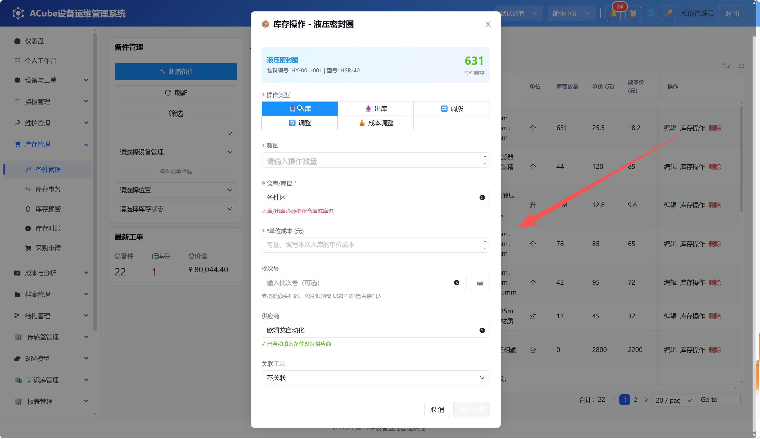Click the 新增备件 button

tap(176, 71)
